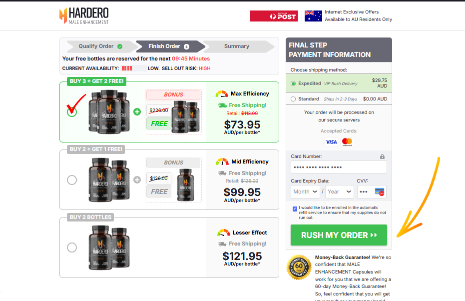
Task: Click the padlock icon beside Card Number
Action: pyautogui.click(x=383, y=156)
